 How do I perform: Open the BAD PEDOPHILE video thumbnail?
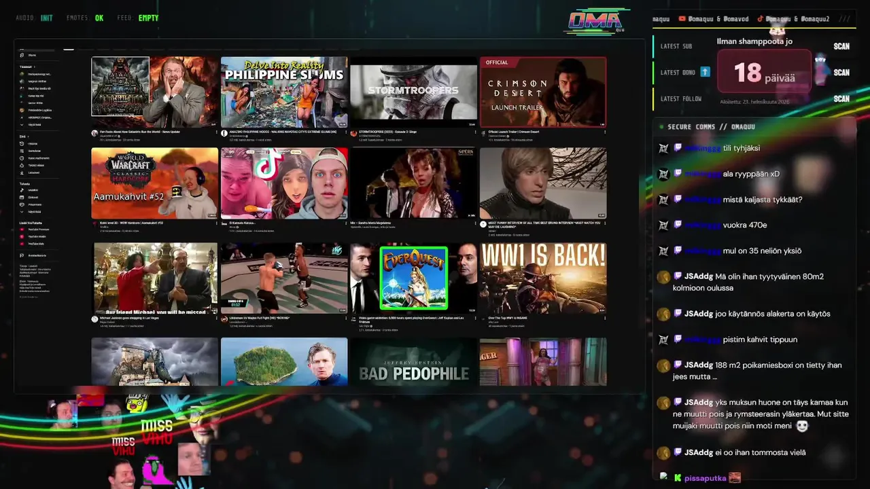pyautogui.click(x=413, y=362)
